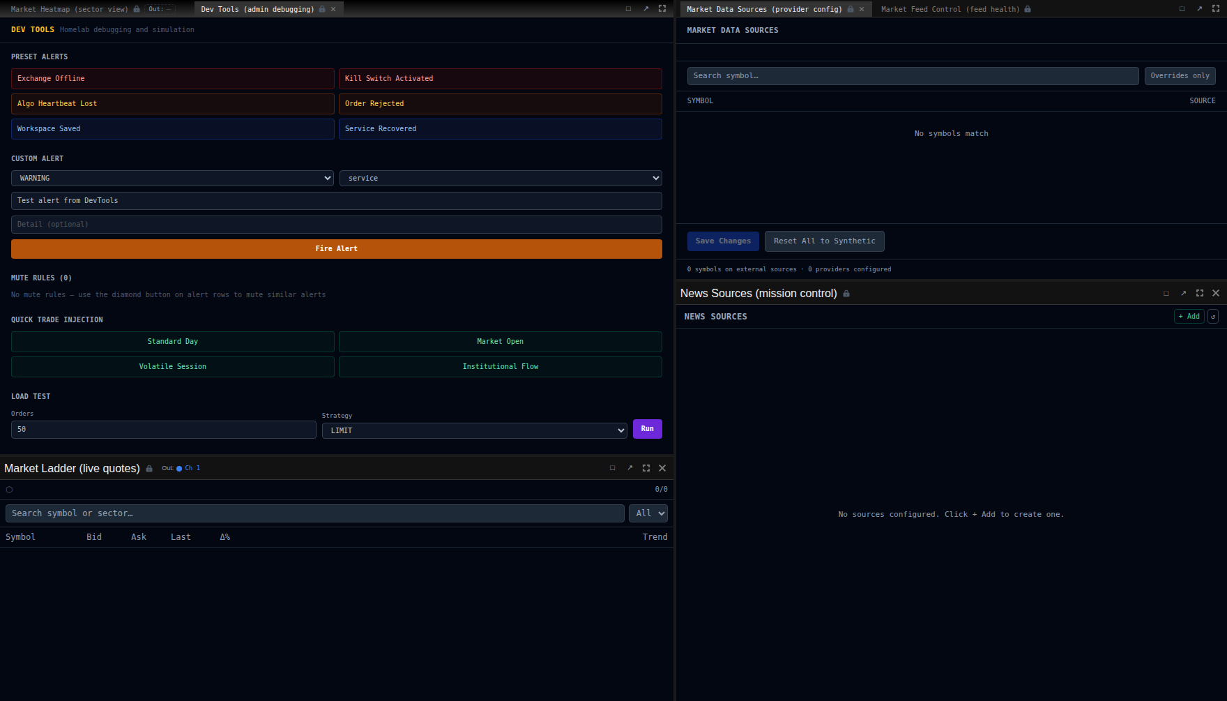Open the All filter dropdown in Market Ladder
The image size is (1227, 701).
(x=648, y=513)
